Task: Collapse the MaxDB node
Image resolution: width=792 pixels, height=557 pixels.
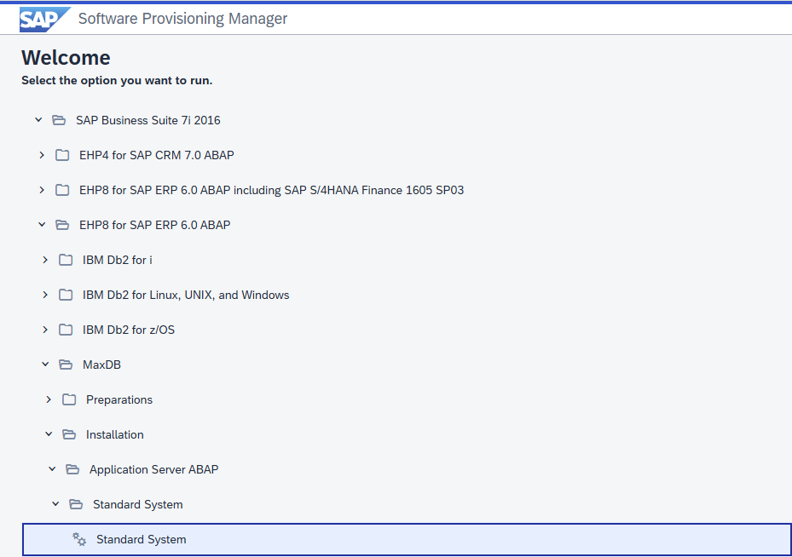Action: click(45, 365)
